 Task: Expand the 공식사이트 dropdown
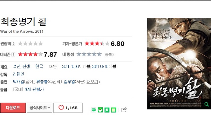(39, 108)
